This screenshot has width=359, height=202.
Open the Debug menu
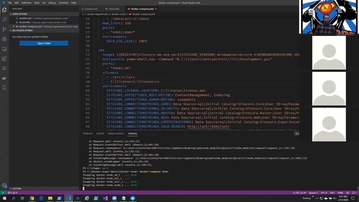(x=52, y=3)
